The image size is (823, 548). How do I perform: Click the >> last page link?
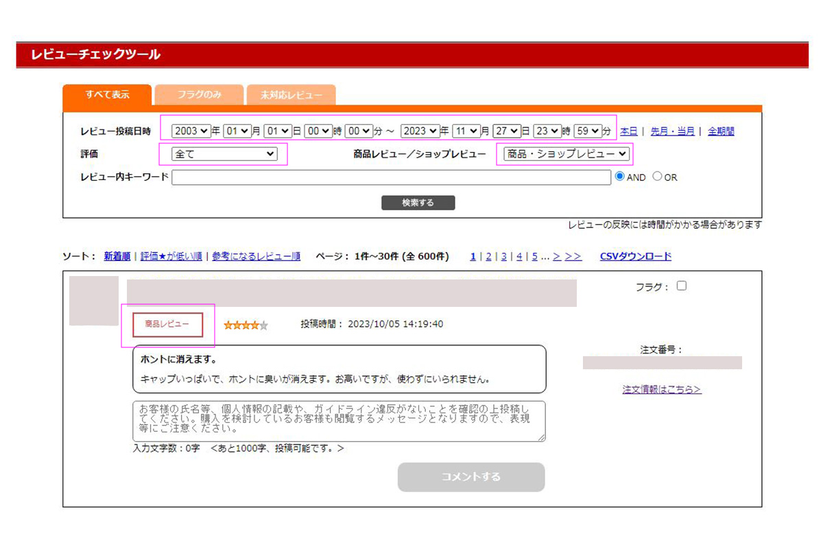(573, 256)
